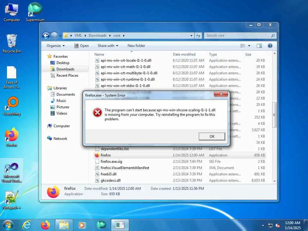This screenshot has height=231, width=308.
Task: Select Downloads in the address breadcrumb
Action: coord(97,35)
